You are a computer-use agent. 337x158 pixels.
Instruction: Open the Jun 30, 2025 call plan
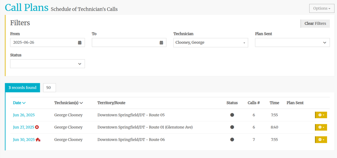point(24,140)
